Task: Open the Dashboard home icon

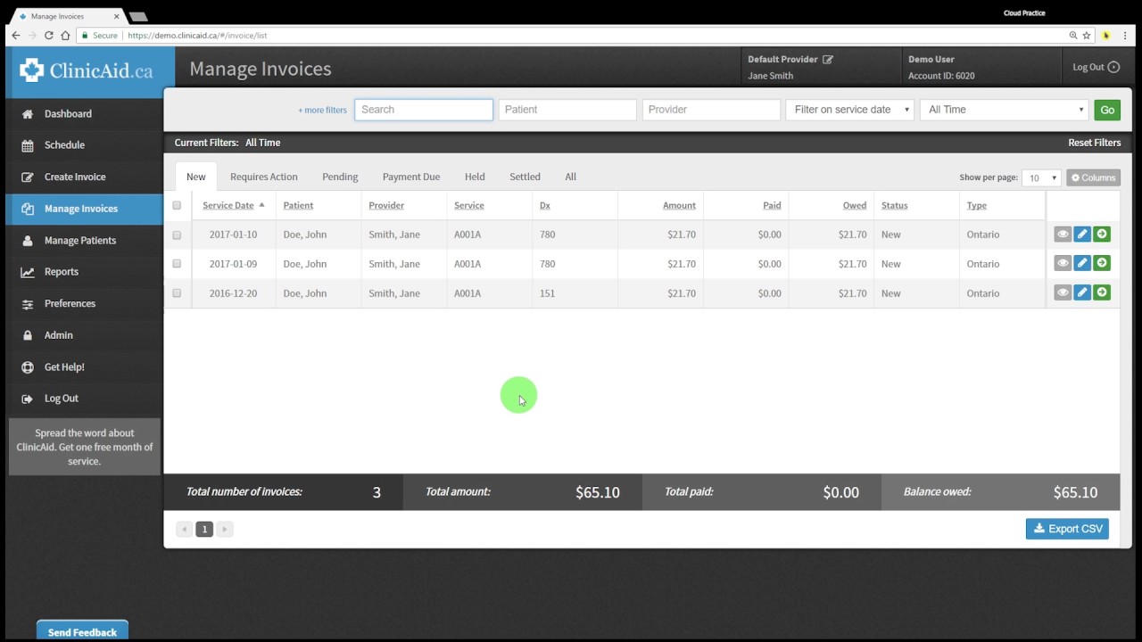Action: coord(28,114)
